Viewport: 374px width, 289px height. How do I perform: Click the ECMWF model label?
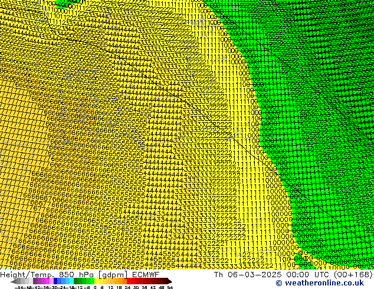tap(146, 275)
